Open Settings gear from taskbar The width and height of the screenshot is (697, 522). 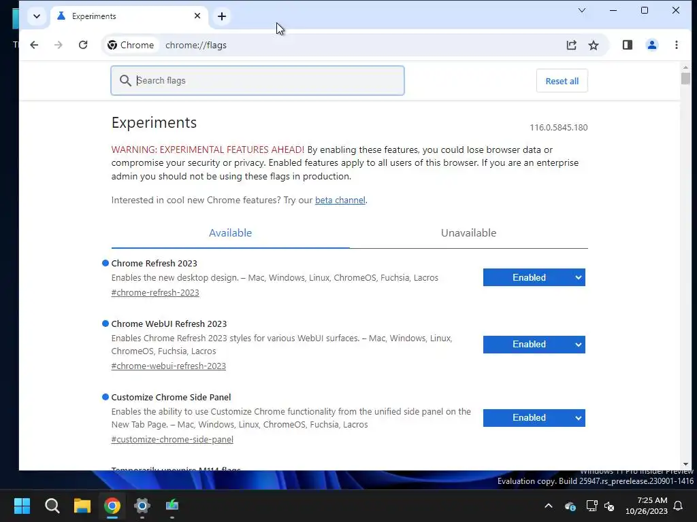142,506
